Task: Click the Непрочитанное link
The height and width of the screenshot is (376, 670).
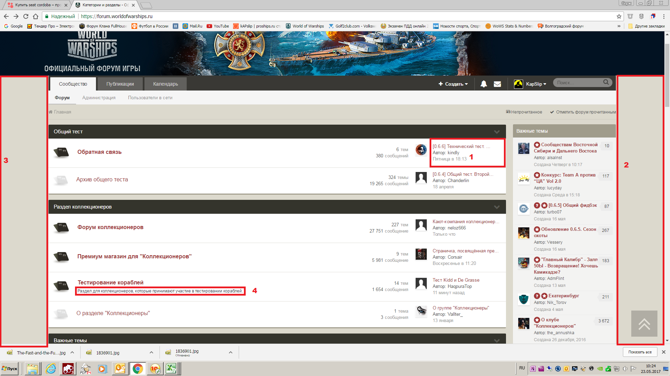Action: pyautogui.click(x=524, y=112)
